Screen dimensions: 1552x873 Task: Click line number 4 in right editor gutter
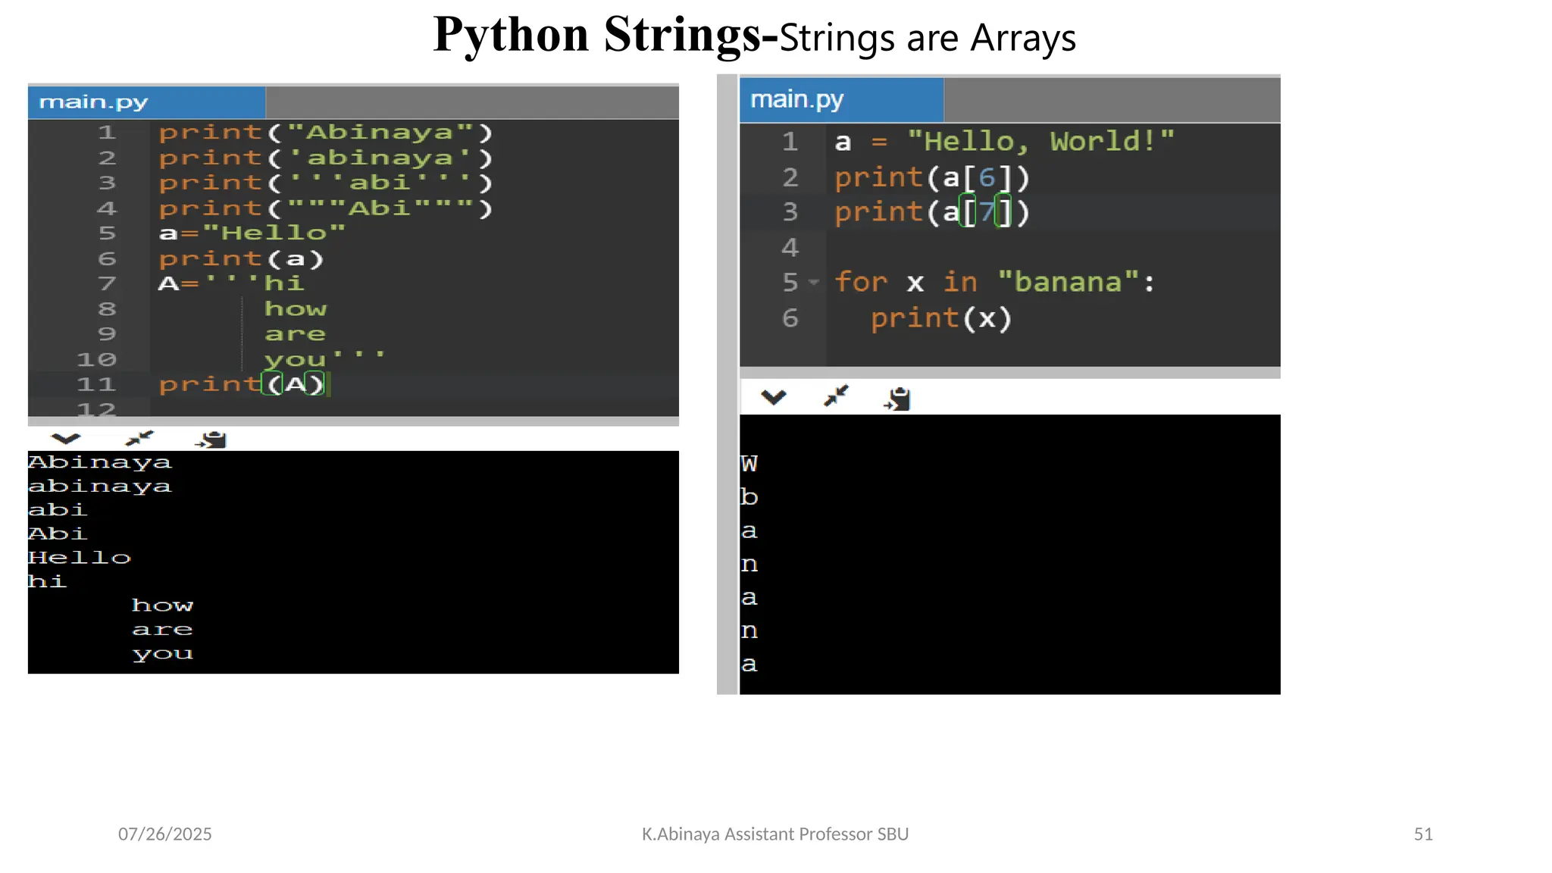(x=790, y=248)
